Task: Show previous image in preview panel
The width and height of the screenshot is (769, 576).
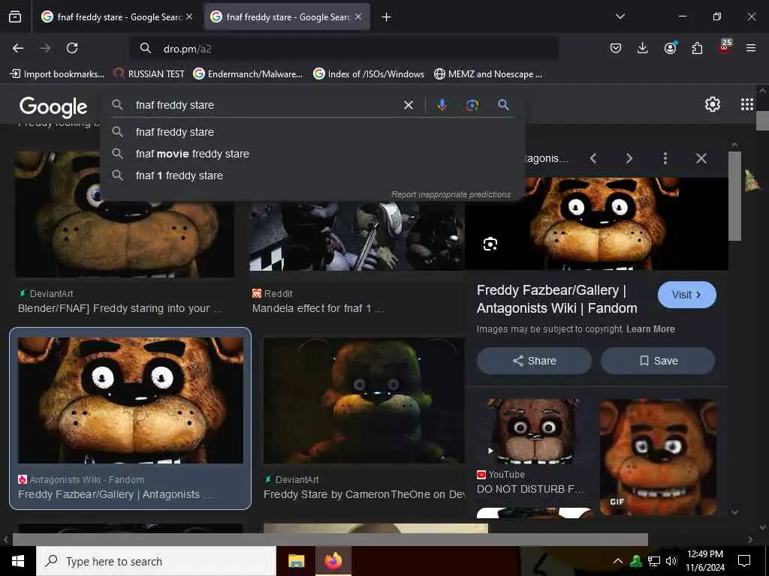Action: pos(593,158)
